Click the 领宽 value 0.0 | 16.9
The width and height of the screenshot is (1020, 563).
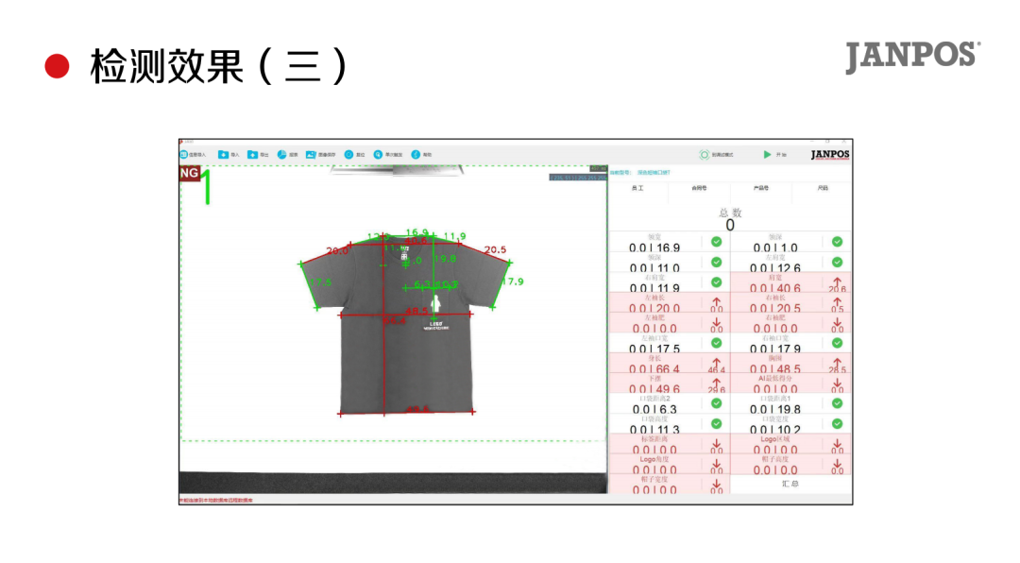(654, 247)
